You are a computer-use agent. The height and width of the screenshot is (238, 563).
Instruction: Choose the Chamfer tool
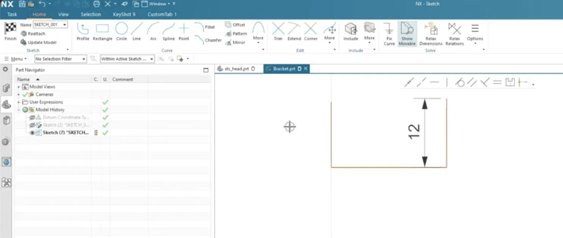coord(208,40)
